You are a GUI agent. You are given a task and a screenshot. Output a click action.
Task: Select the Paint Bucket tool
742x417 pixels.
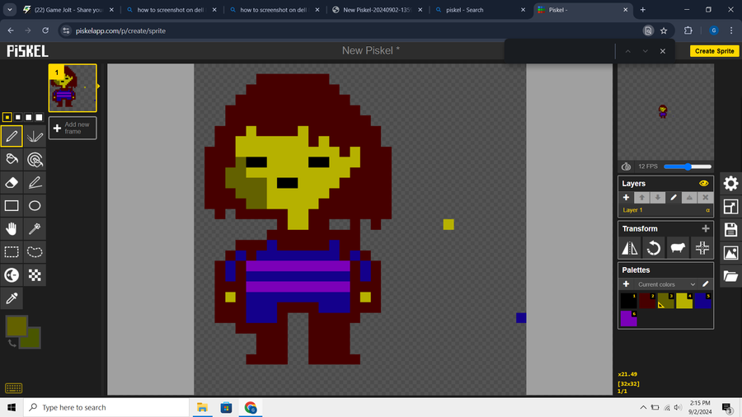click(12, 159)
